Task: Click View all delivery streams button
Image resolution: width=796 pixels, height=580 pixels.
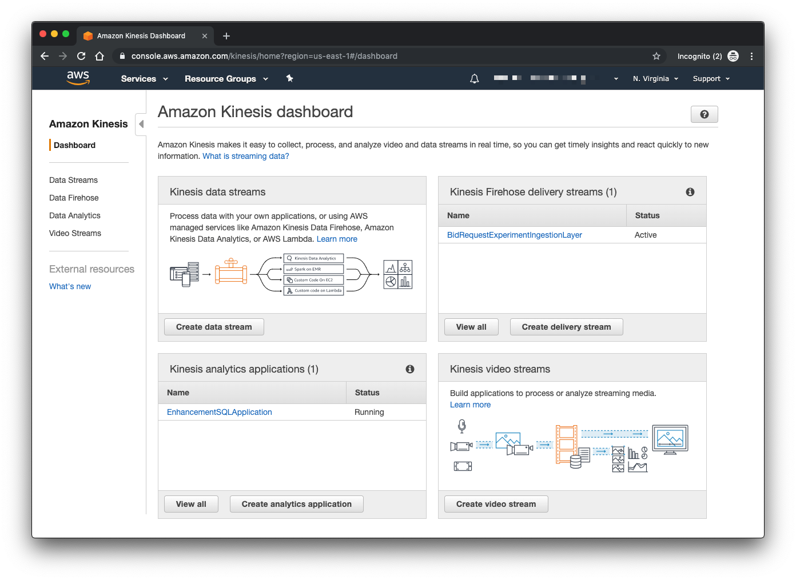Action: [x=471, y=327]
